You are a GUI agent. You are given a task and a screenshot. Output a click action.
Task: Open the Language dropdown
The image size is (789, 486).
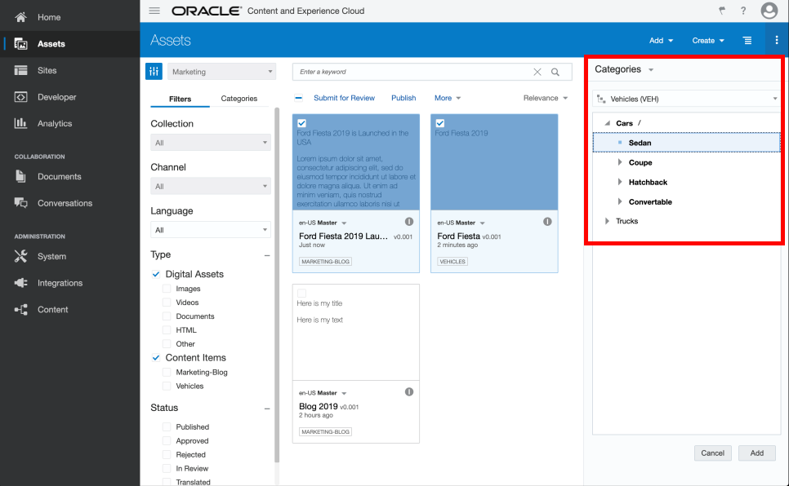click(211, 230)
